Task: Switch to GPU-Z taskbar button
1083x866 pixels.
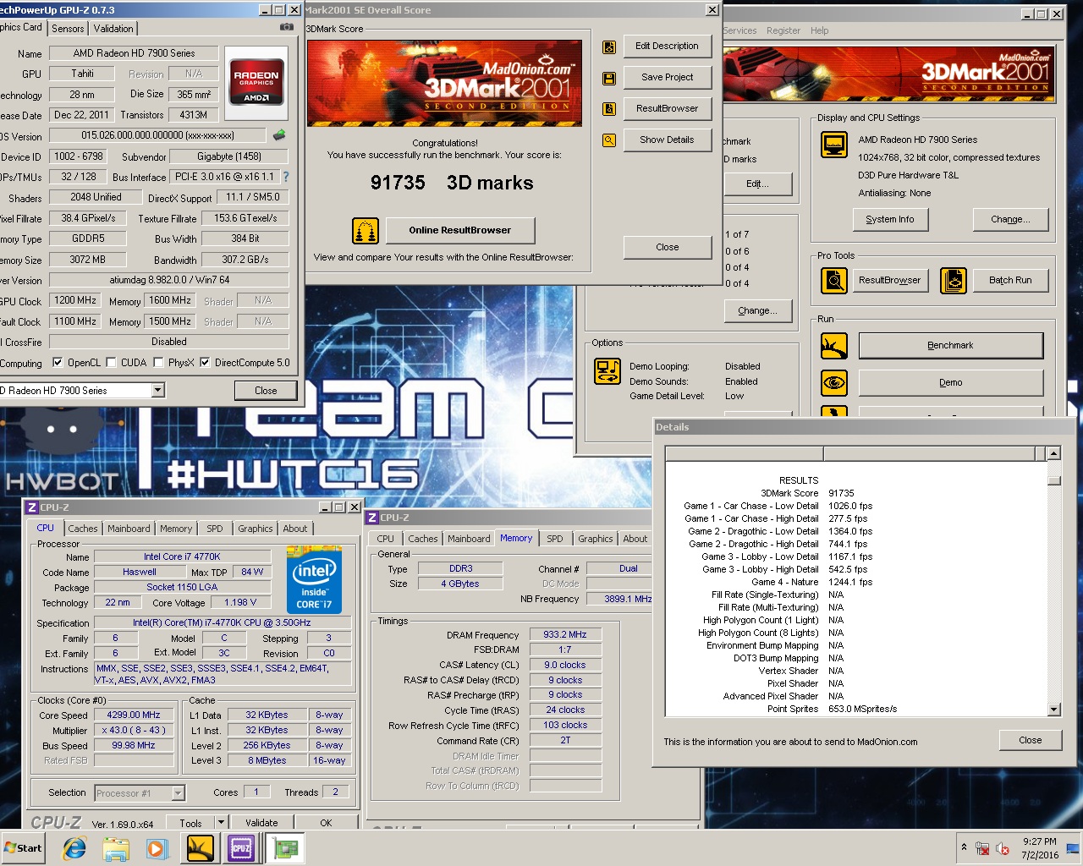Action: 285,848
